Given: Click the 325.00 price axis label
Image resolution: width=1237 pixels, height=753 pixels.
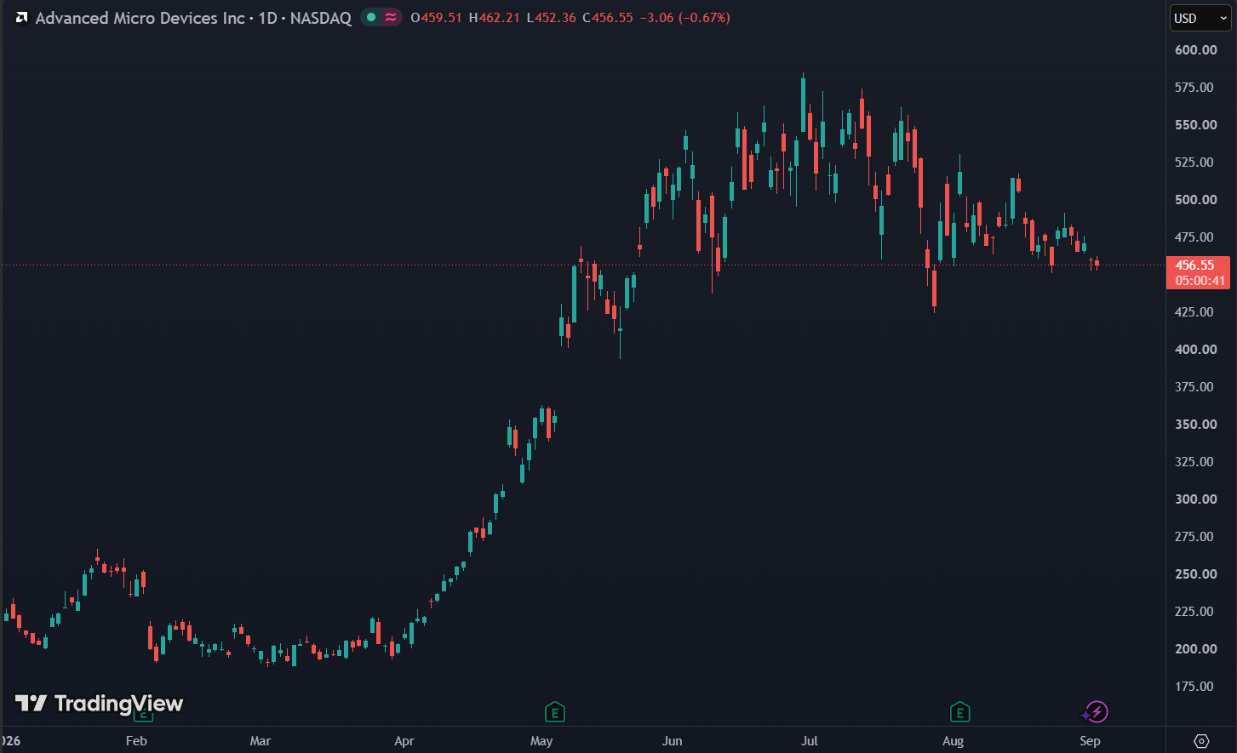Looking at the screenshot, I should click(1196, 462).
